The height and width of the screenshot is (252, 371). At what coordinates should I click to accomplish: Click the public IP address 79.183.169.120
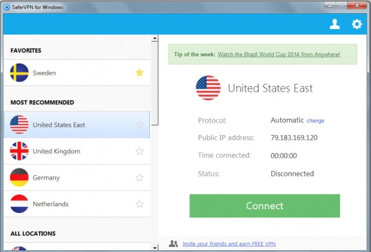(294, 137)
